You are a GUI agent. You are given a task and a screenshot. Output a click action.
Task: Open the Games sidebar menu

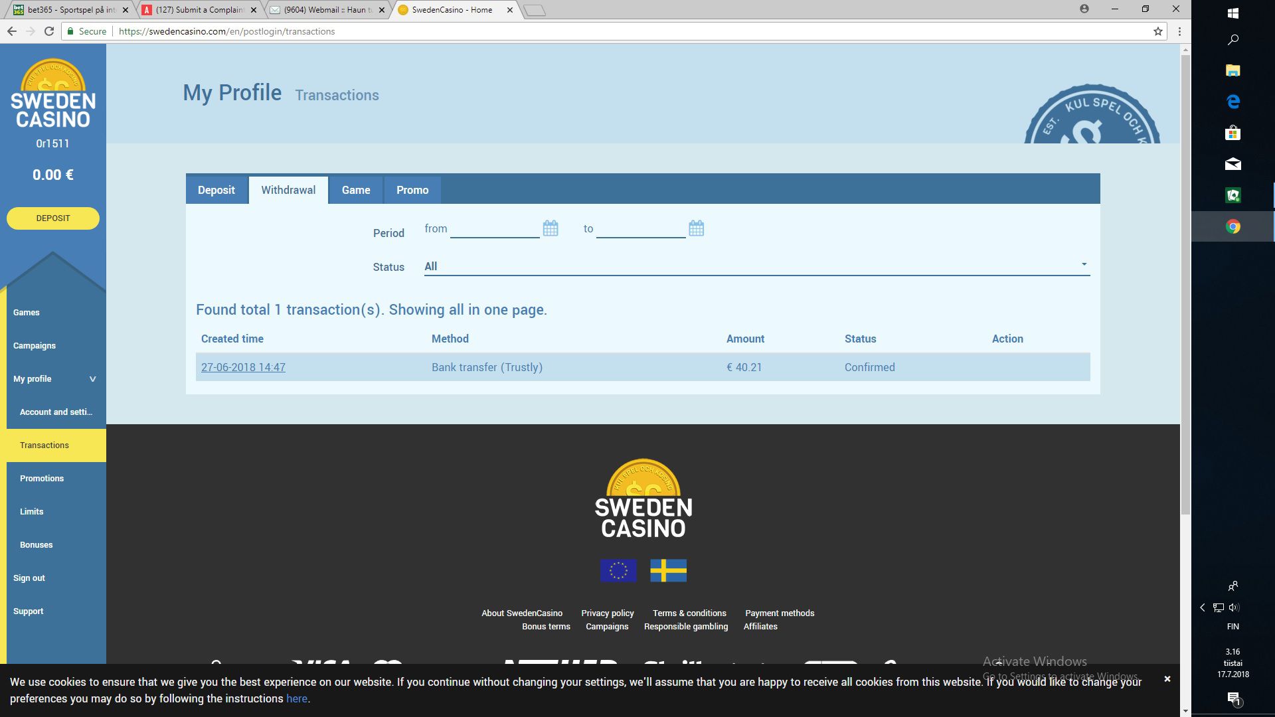pyautogui.click(x=27, y=313)
